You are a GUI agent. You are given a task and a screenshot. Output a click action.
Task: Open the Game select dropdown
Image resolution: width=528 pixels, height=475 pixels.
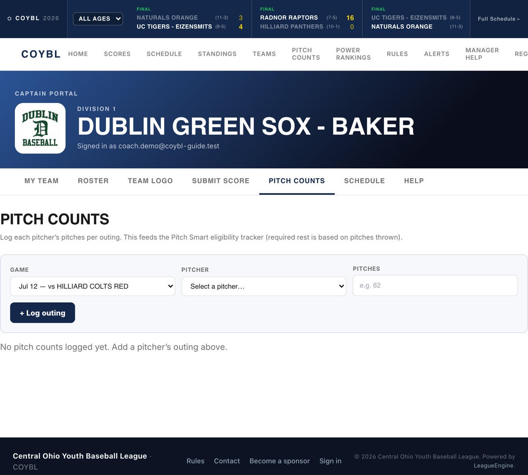pyautogui.click(x=92, y=286)
